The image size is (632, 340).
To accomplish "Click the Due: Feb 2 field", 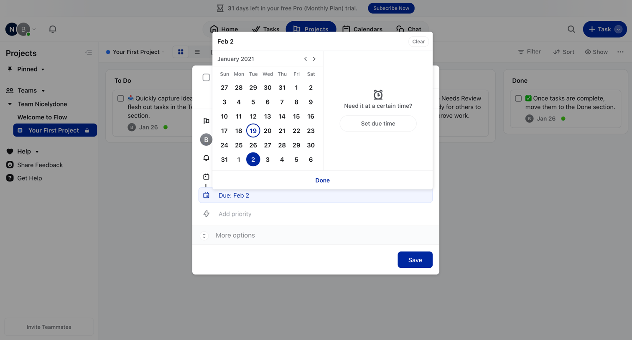I will pos(316,195).
